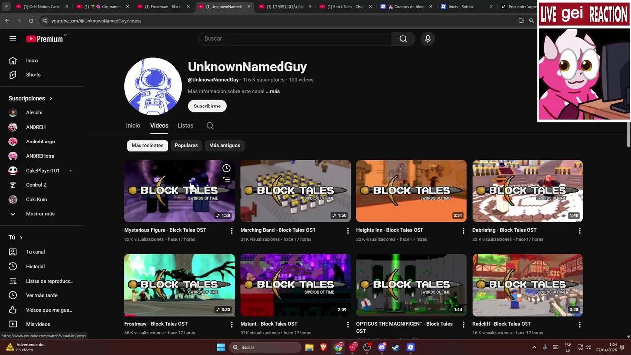The height and width of the screenshot is (355, 631).
Task: Filter videos by Más recientes
Action: (x=147, y=146)
